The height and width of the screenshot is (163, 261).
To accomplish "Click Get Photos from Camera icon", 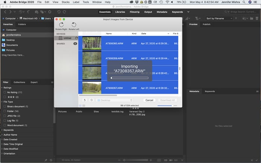I will 37,12.
